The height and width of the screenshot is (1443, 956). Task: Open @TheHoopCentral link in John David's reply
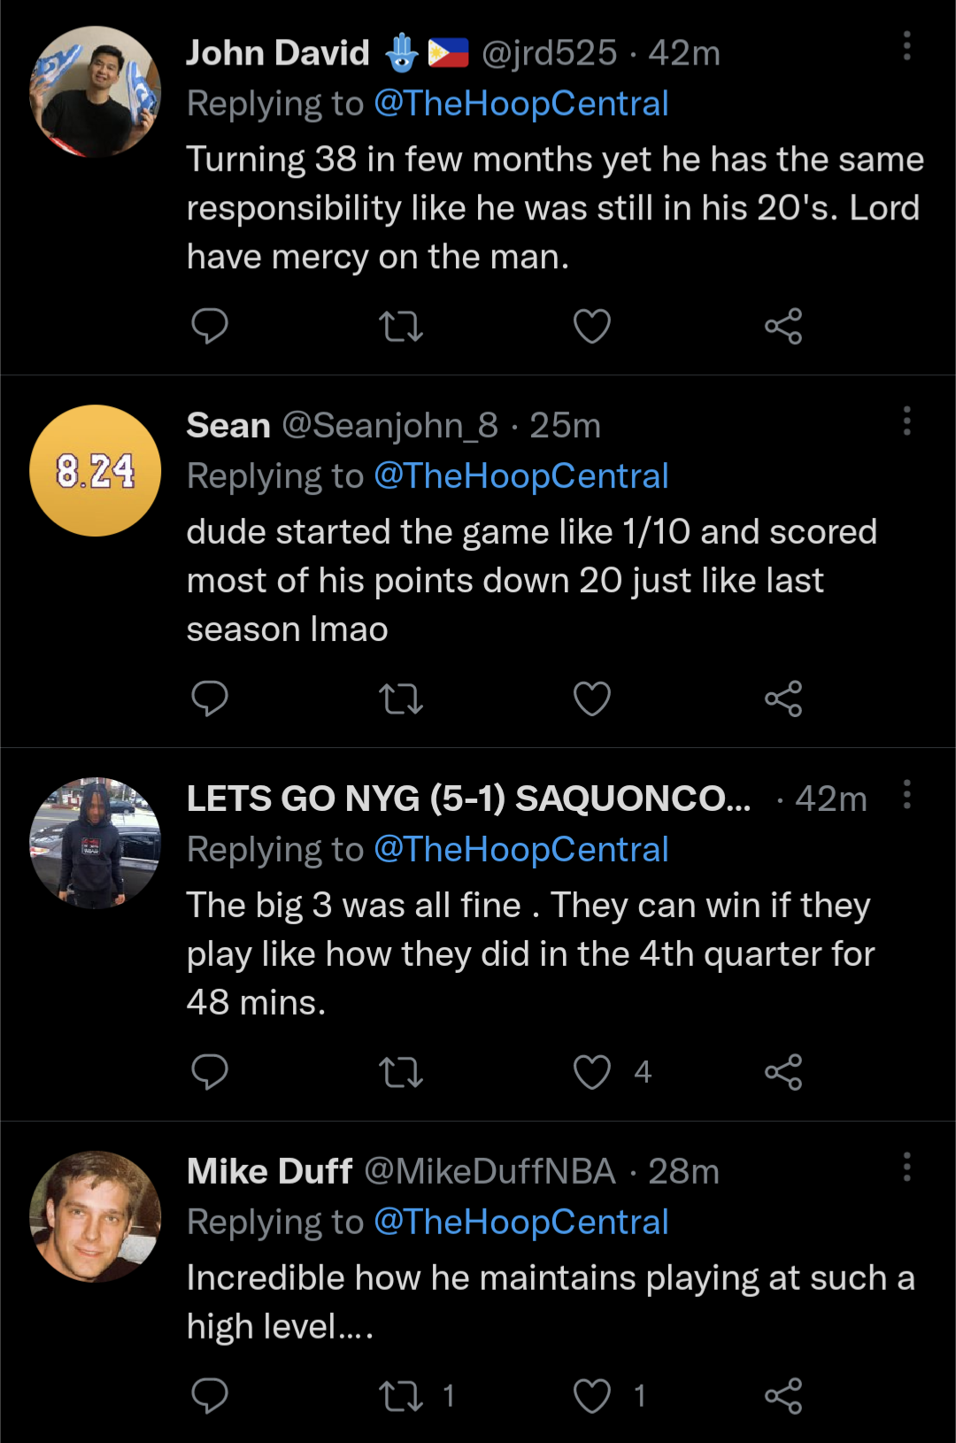click(520, 104)
